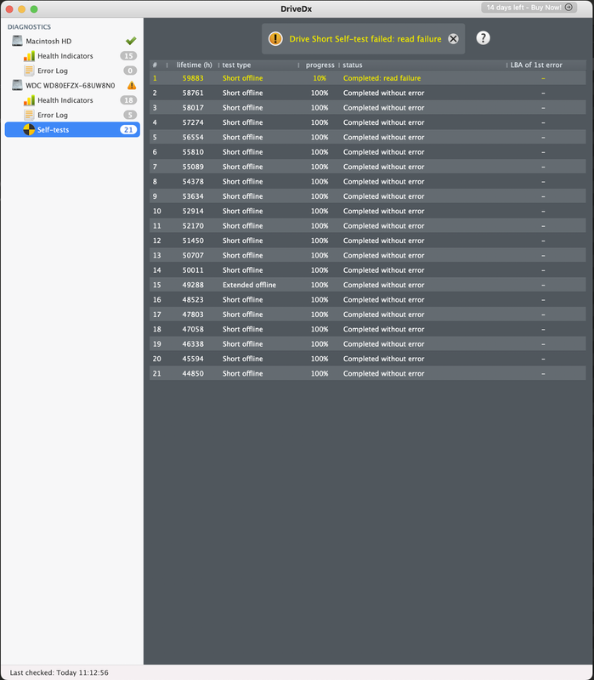
Task: Select the row with lifetime 45594
Action: pos(368,358)
